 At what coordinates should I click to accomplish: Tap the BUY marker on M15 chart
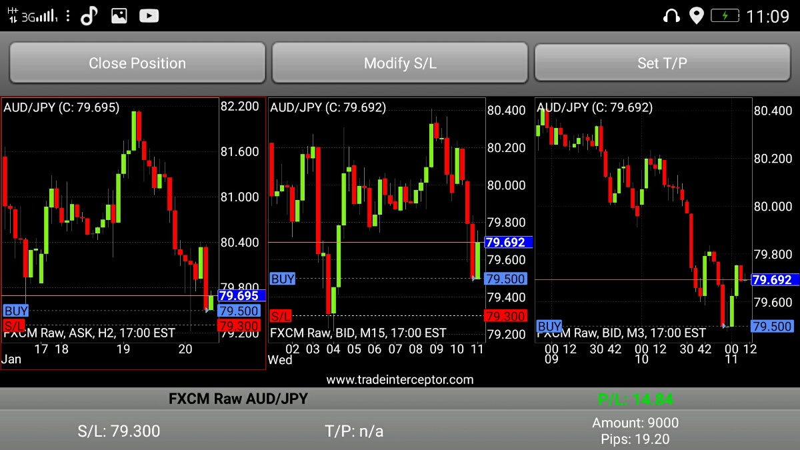[x=283, y=279]
